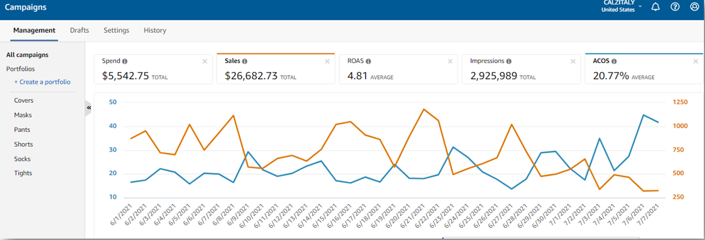705x240 pixels.
Task: Click the 7/7/2021 date label on chart
Action: coord(649,214)
